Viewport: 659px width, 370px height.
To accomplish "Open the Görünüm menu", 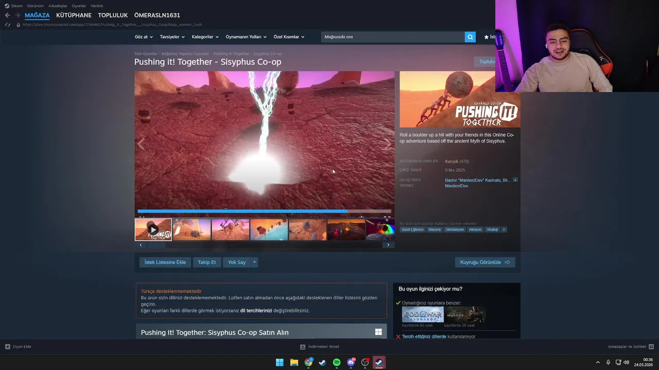I will pyautogui.click(x=36, y=6).
